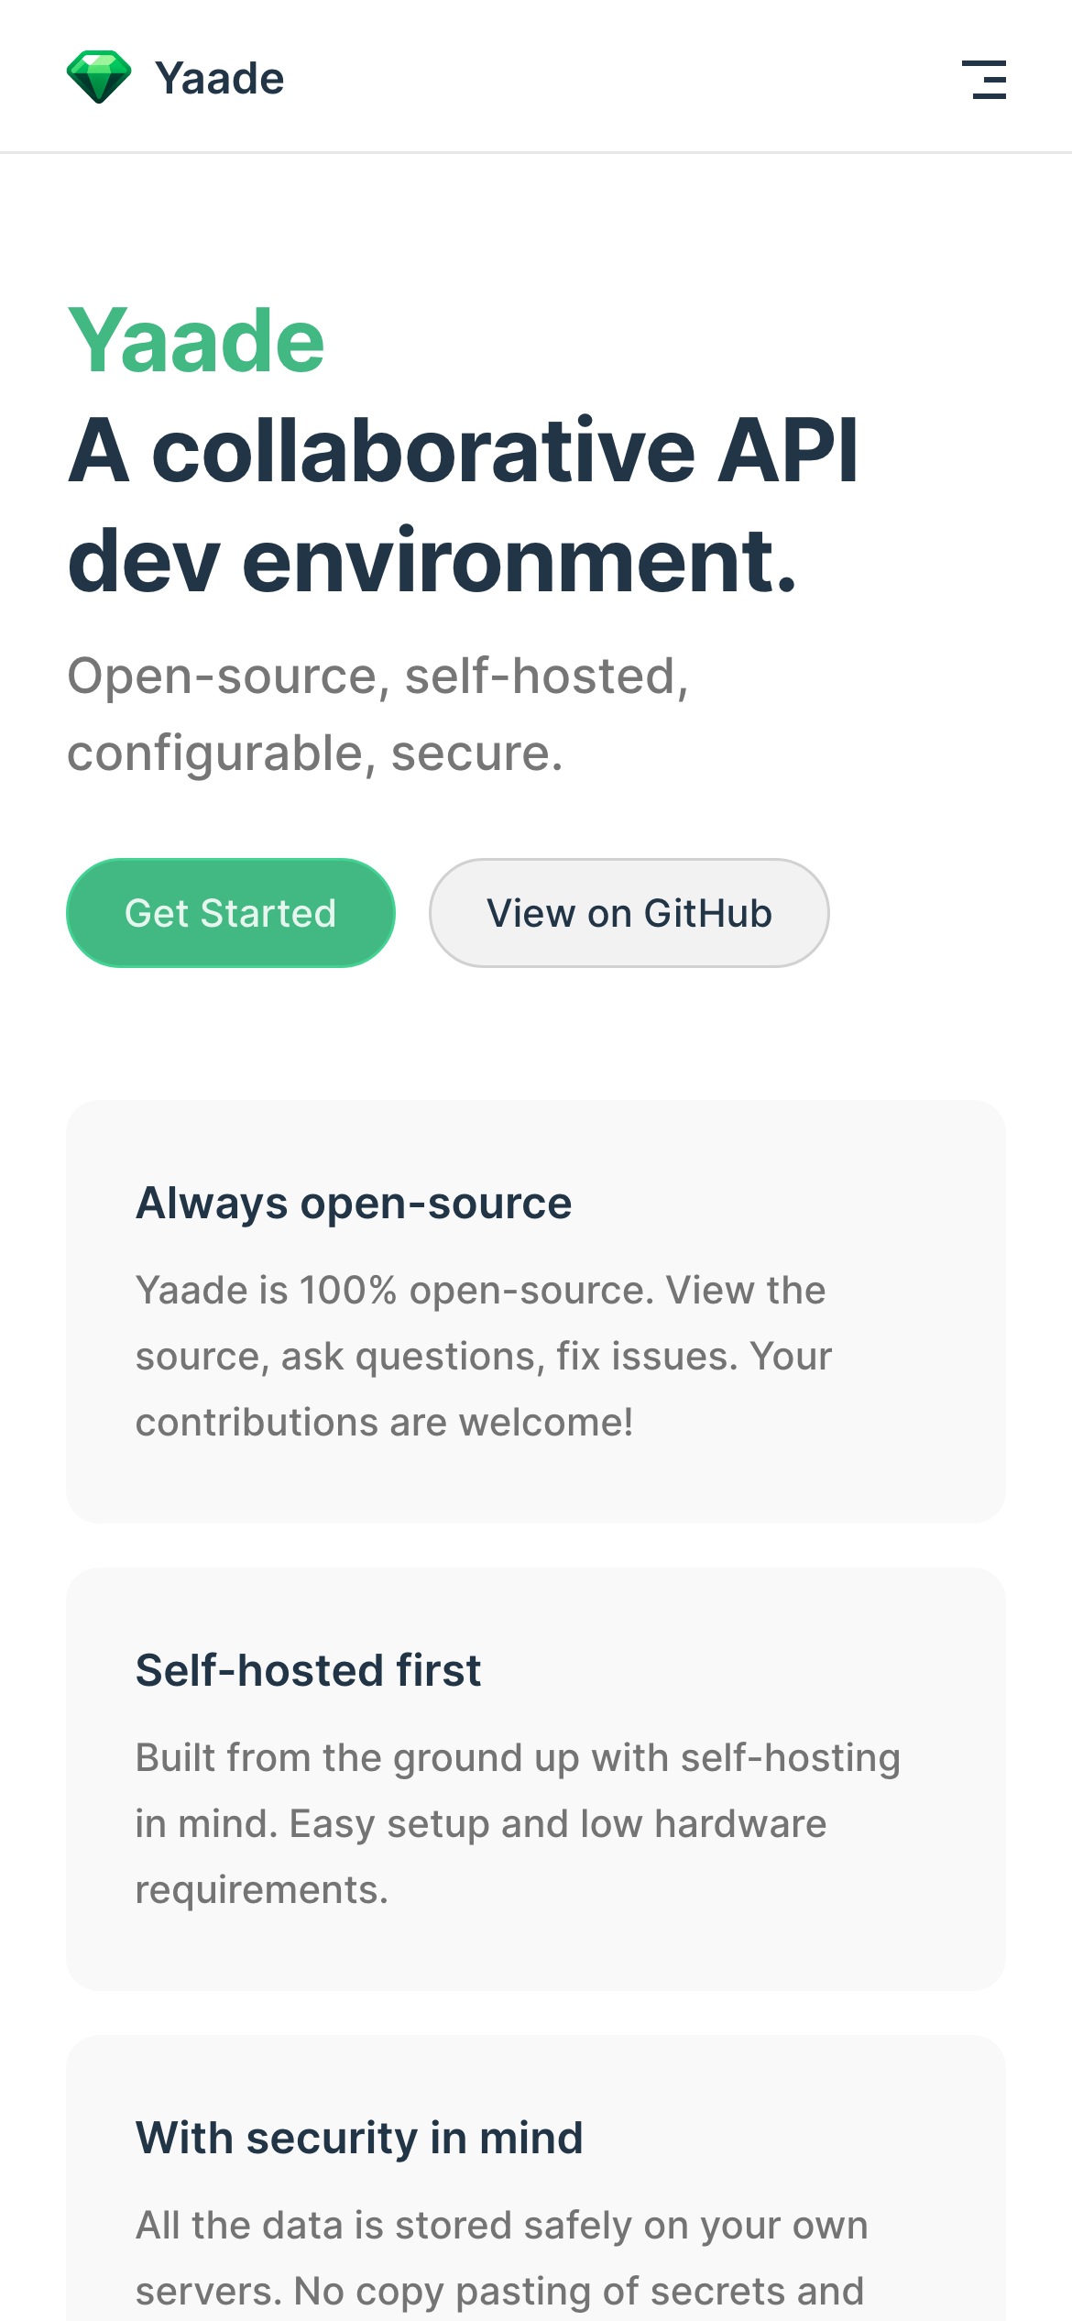Click the green gem logo icon
This screenshot has height=2321, width=1072.
coord(99,77)
